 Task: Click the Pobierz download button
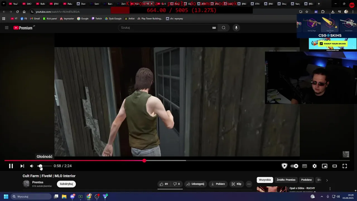[218, 184]
